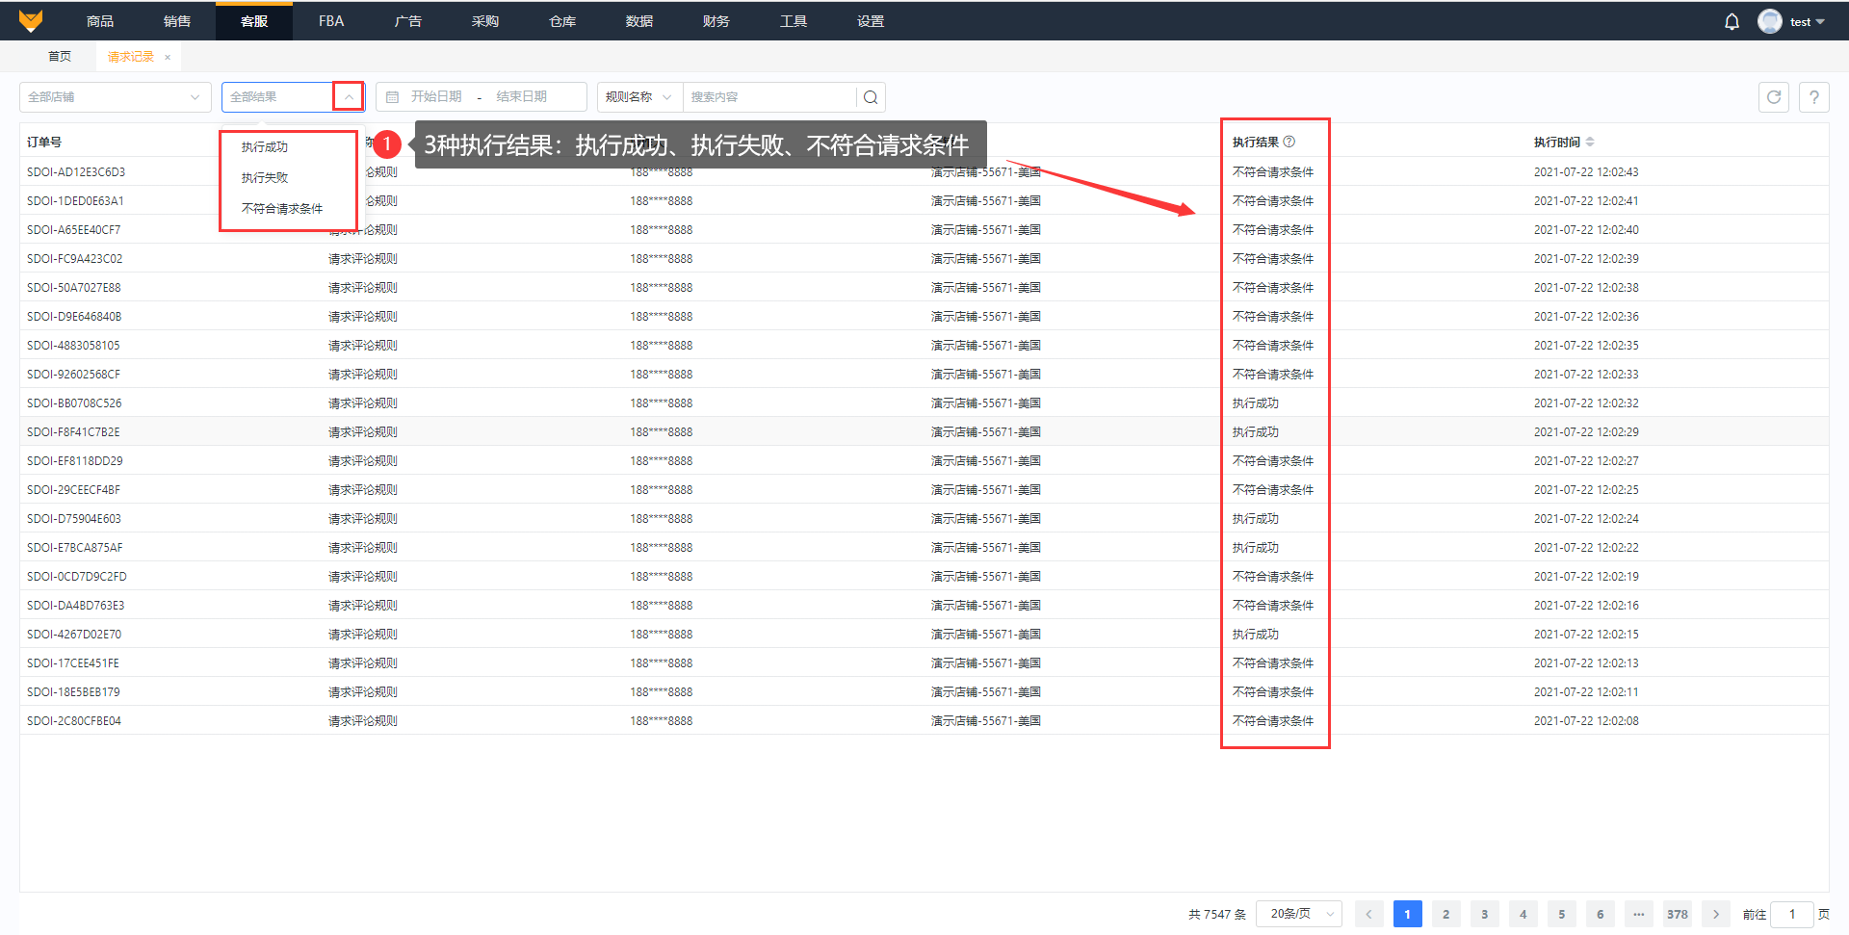
Task: Click timestamp 2021-07-22 12:02:43
Action: (x=1586, y=172)
